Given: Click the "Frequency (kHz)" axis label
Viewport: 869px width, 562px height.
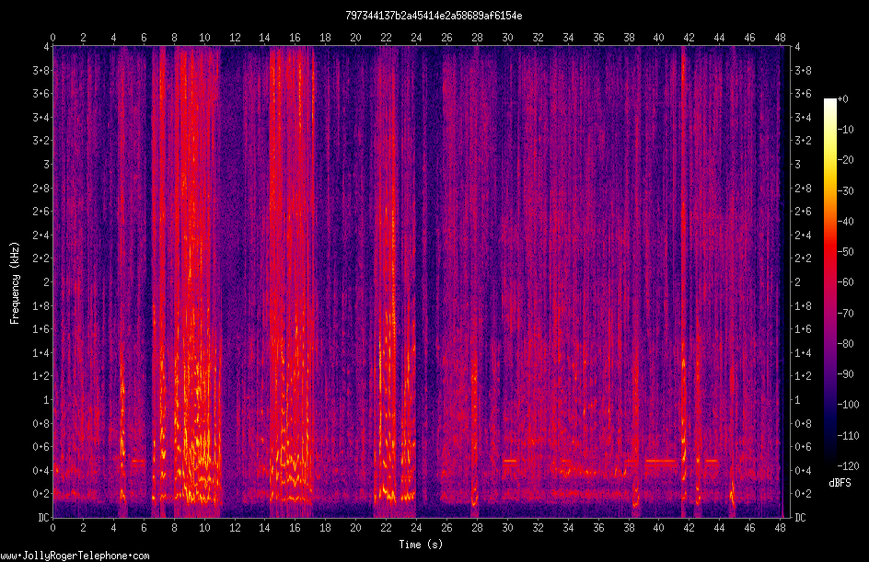Looking at the screenshot, I should 15,282.
